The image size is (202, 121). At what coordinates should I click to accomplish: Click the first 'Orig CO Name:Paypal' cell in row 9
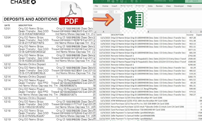(x=148, y=59)
